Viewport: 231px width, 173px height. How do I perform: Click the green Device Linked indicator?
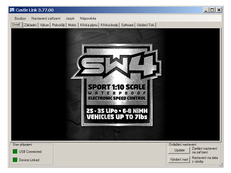pyautogui.click(x=15, y=160)
